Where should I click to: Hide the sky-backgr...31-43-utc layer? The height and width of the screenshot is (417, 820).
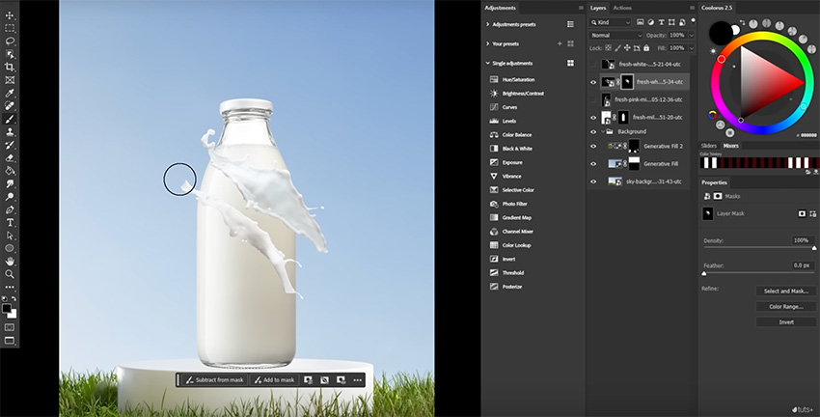[x=593, y=181]
